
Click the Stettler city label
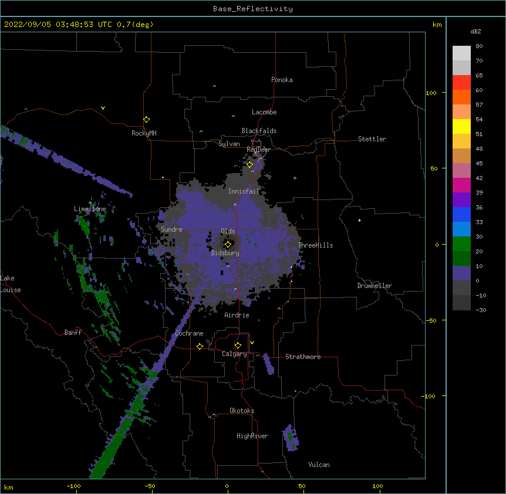pos(372,139)
